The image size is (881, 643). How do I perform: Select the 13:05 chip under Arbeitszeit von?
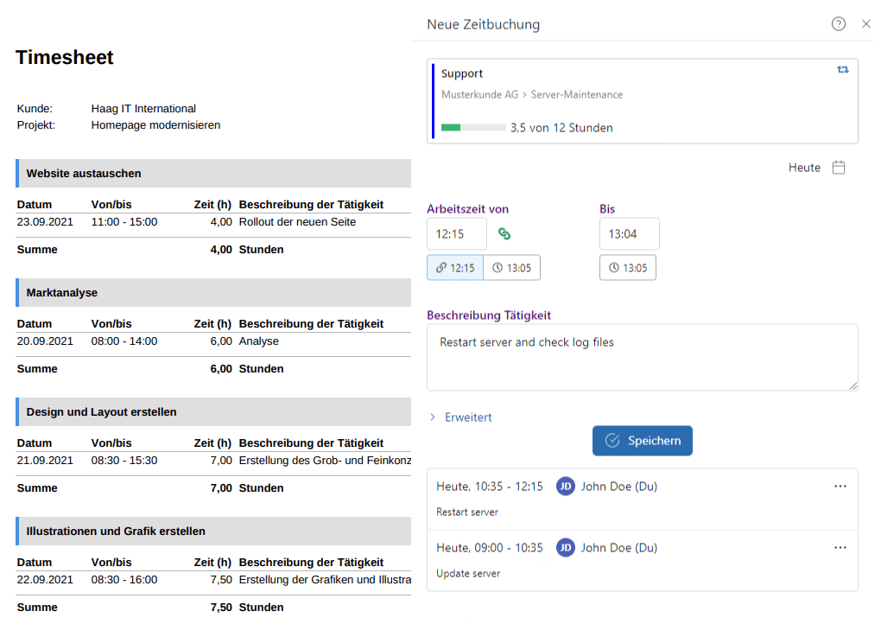[512, 268]
